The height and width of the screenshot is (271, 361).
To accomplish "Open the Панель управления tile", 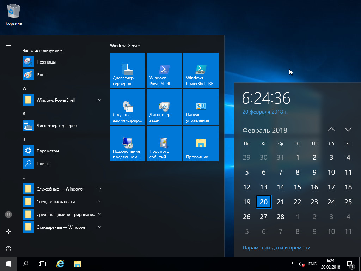I will pos(201,107).
